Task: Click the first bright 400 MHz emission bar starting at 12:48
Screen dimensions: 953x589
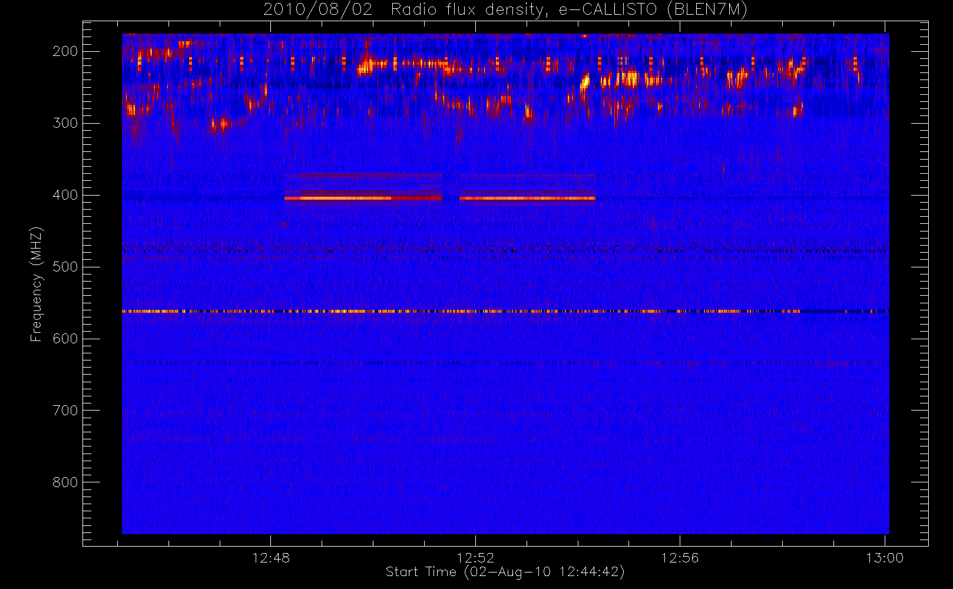Action: [x=363, y=198]
